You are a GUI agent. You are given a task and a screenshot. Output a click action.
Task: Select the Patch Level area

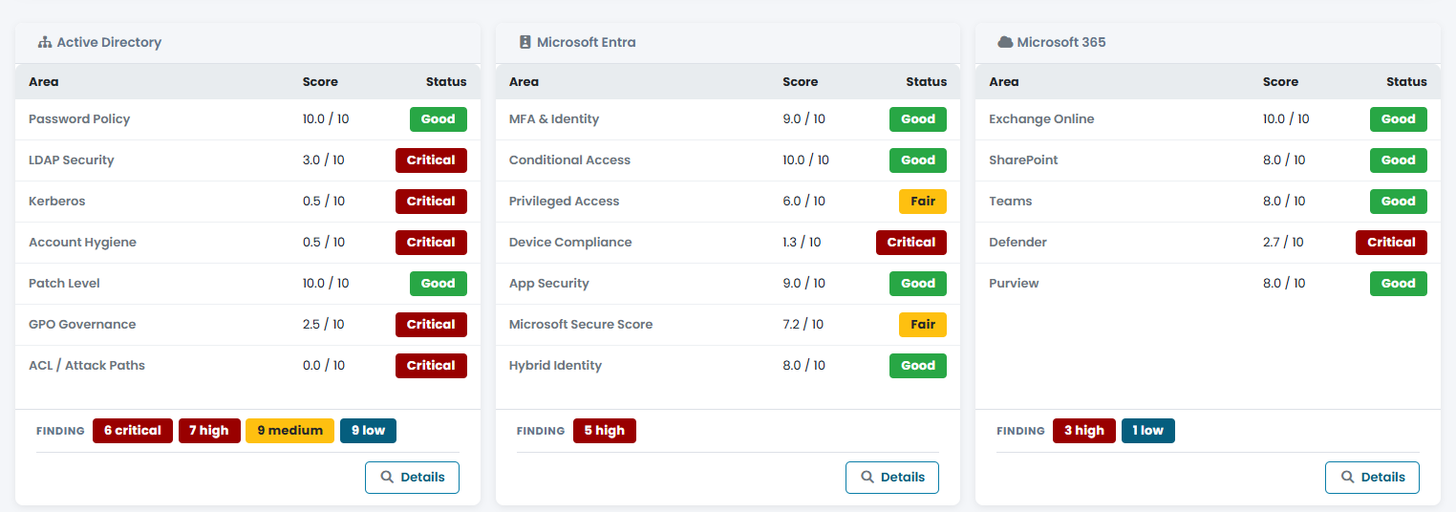(64, 284)
